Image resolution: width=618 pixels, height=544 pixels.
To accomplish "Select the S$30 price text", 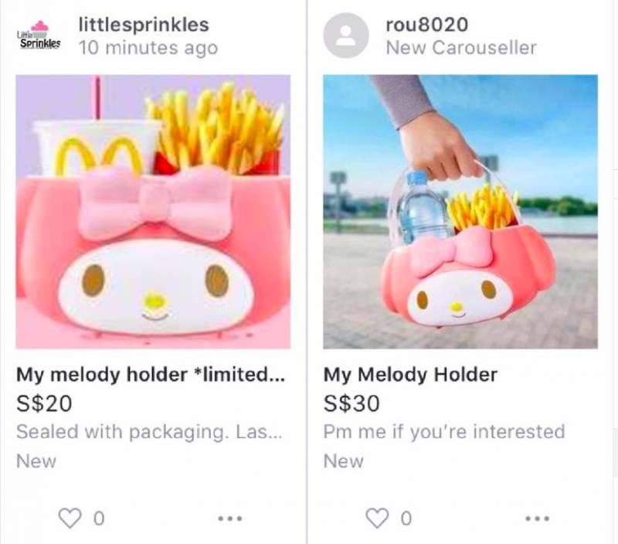I will [x=351, y=403].
